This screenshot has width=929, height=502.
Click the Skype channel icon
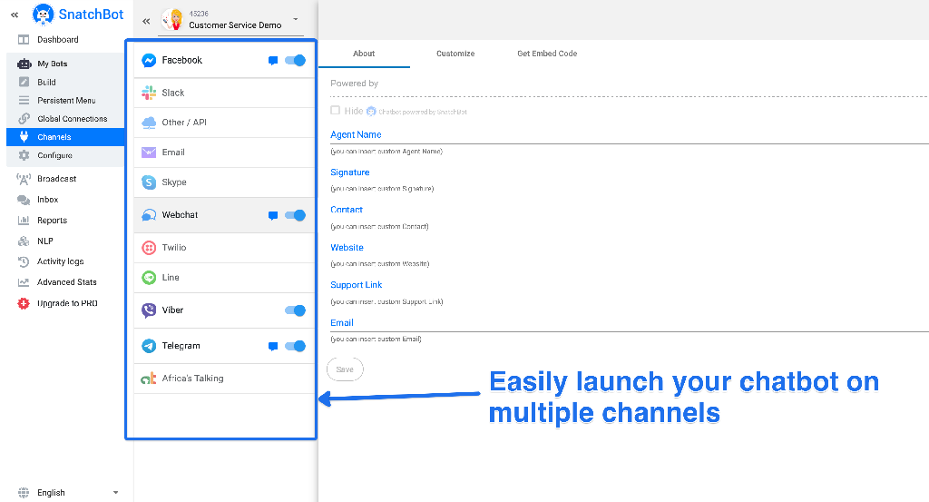pos(149,182)
